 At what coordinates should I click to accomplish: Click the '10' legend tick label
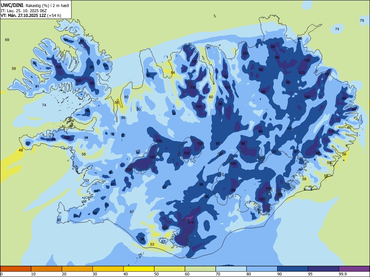pyautogui.click(x=33, y=274)
